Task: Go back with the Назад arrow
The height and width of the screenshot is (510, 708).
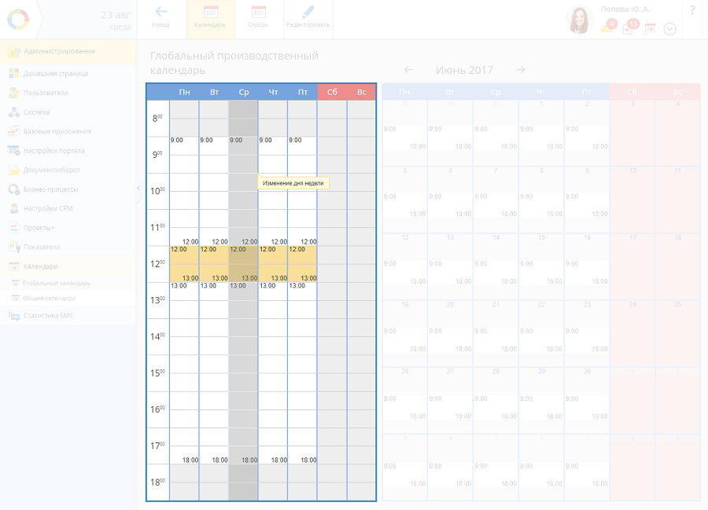Action: pyautogui.click(x=160, y=17)
